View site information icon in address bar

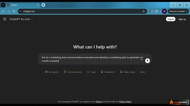coord(20,11)
